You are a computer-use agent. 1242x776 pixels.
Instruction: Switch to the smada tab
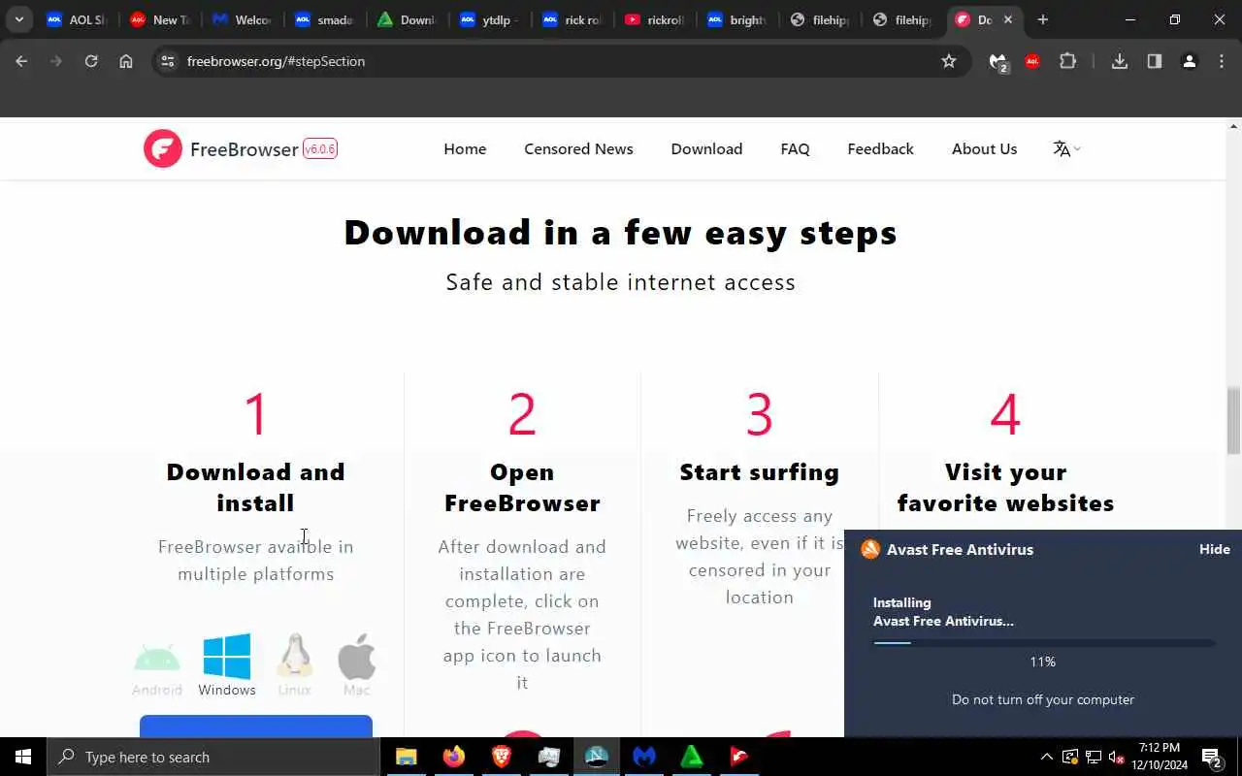325,19
